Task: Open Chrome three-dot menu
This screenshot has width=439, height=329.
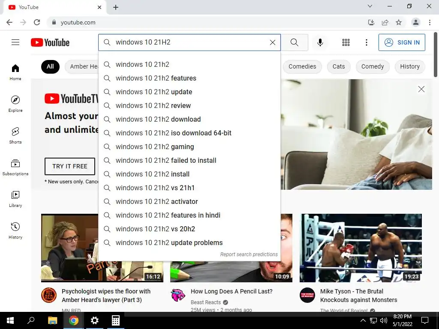Action: coord(430,22)
